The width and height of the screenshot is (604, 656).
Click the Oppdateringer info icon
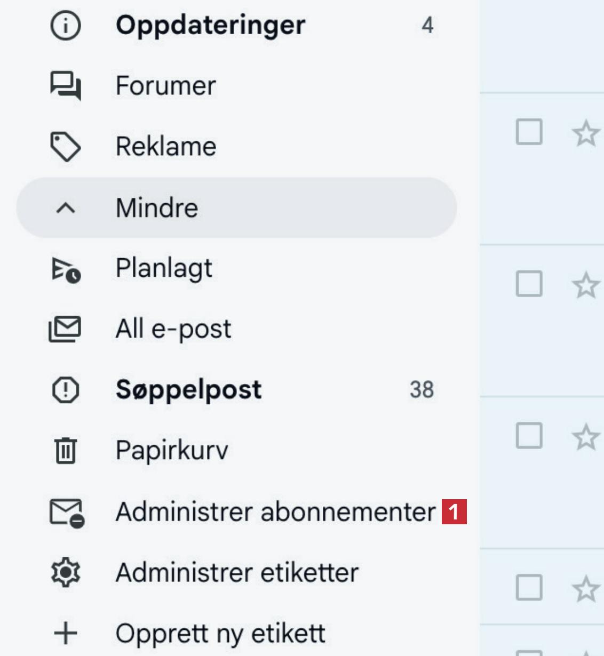[65, 25]
